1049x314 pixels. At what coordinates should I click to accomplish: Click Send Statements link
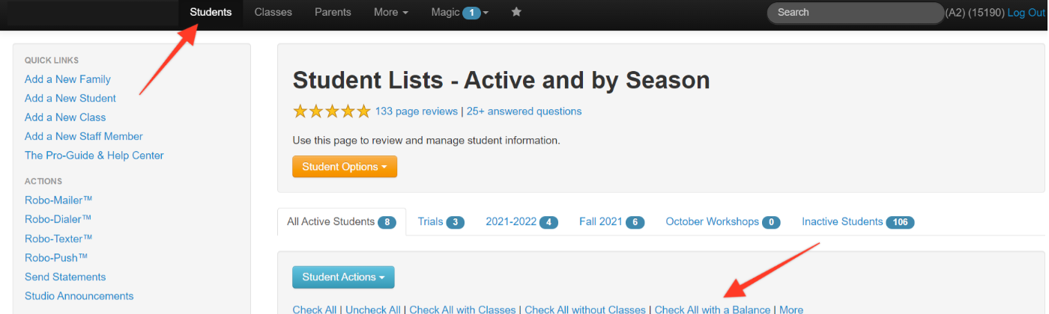[65, 277]
